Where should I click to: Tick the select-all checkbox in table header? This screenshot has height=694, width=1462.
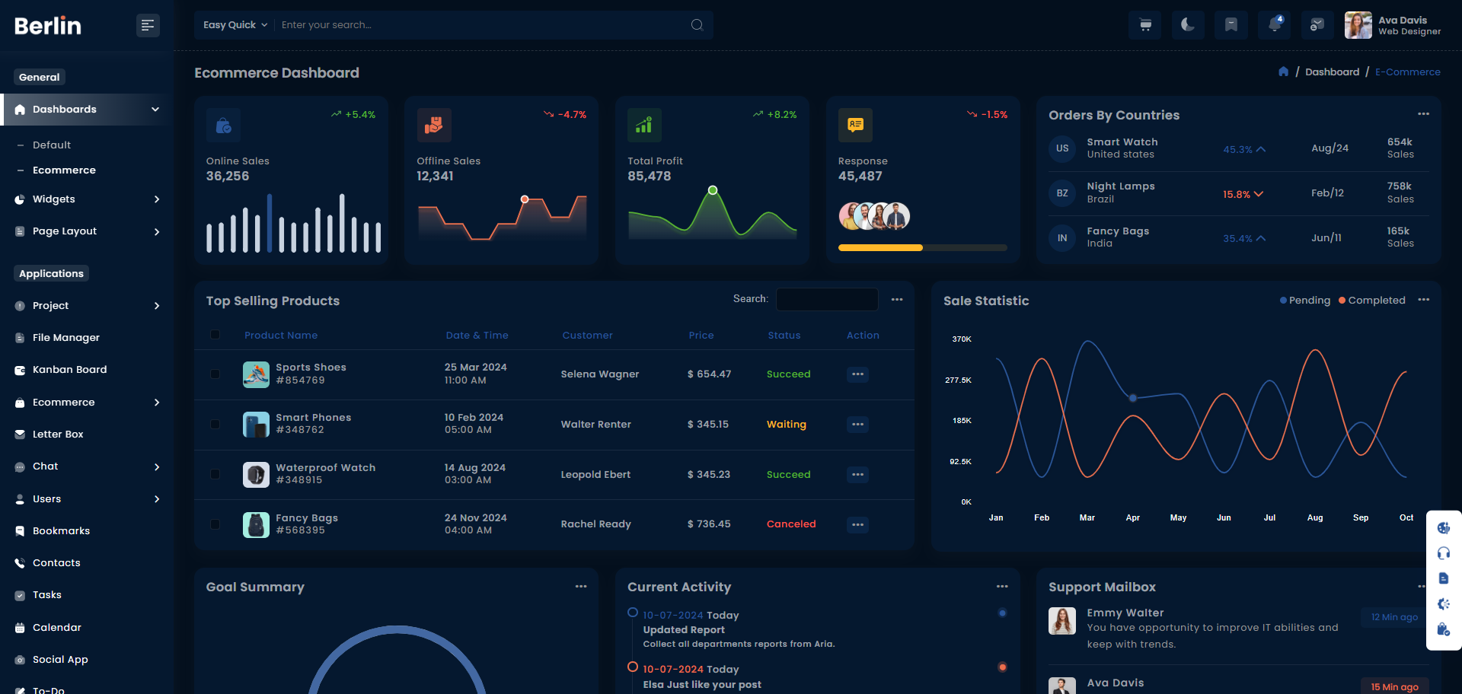click(x=215, y=335)
